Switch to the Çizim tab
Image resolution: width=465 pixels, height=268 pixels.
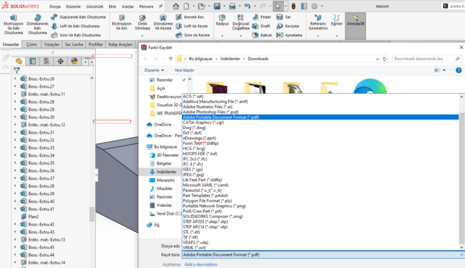click(x=30, y=44)
